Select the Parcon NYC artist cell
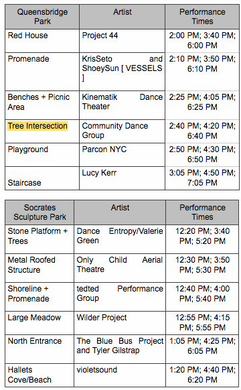The image size is (241, 390). point(122,155)
